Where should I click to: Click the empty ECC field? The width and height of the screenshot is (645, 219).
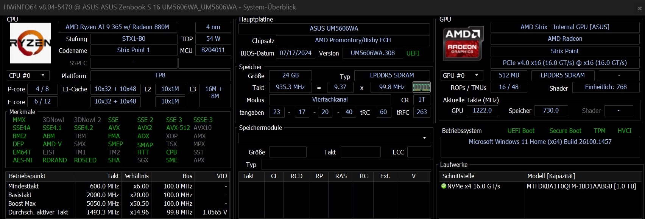(x=419, y=152)
